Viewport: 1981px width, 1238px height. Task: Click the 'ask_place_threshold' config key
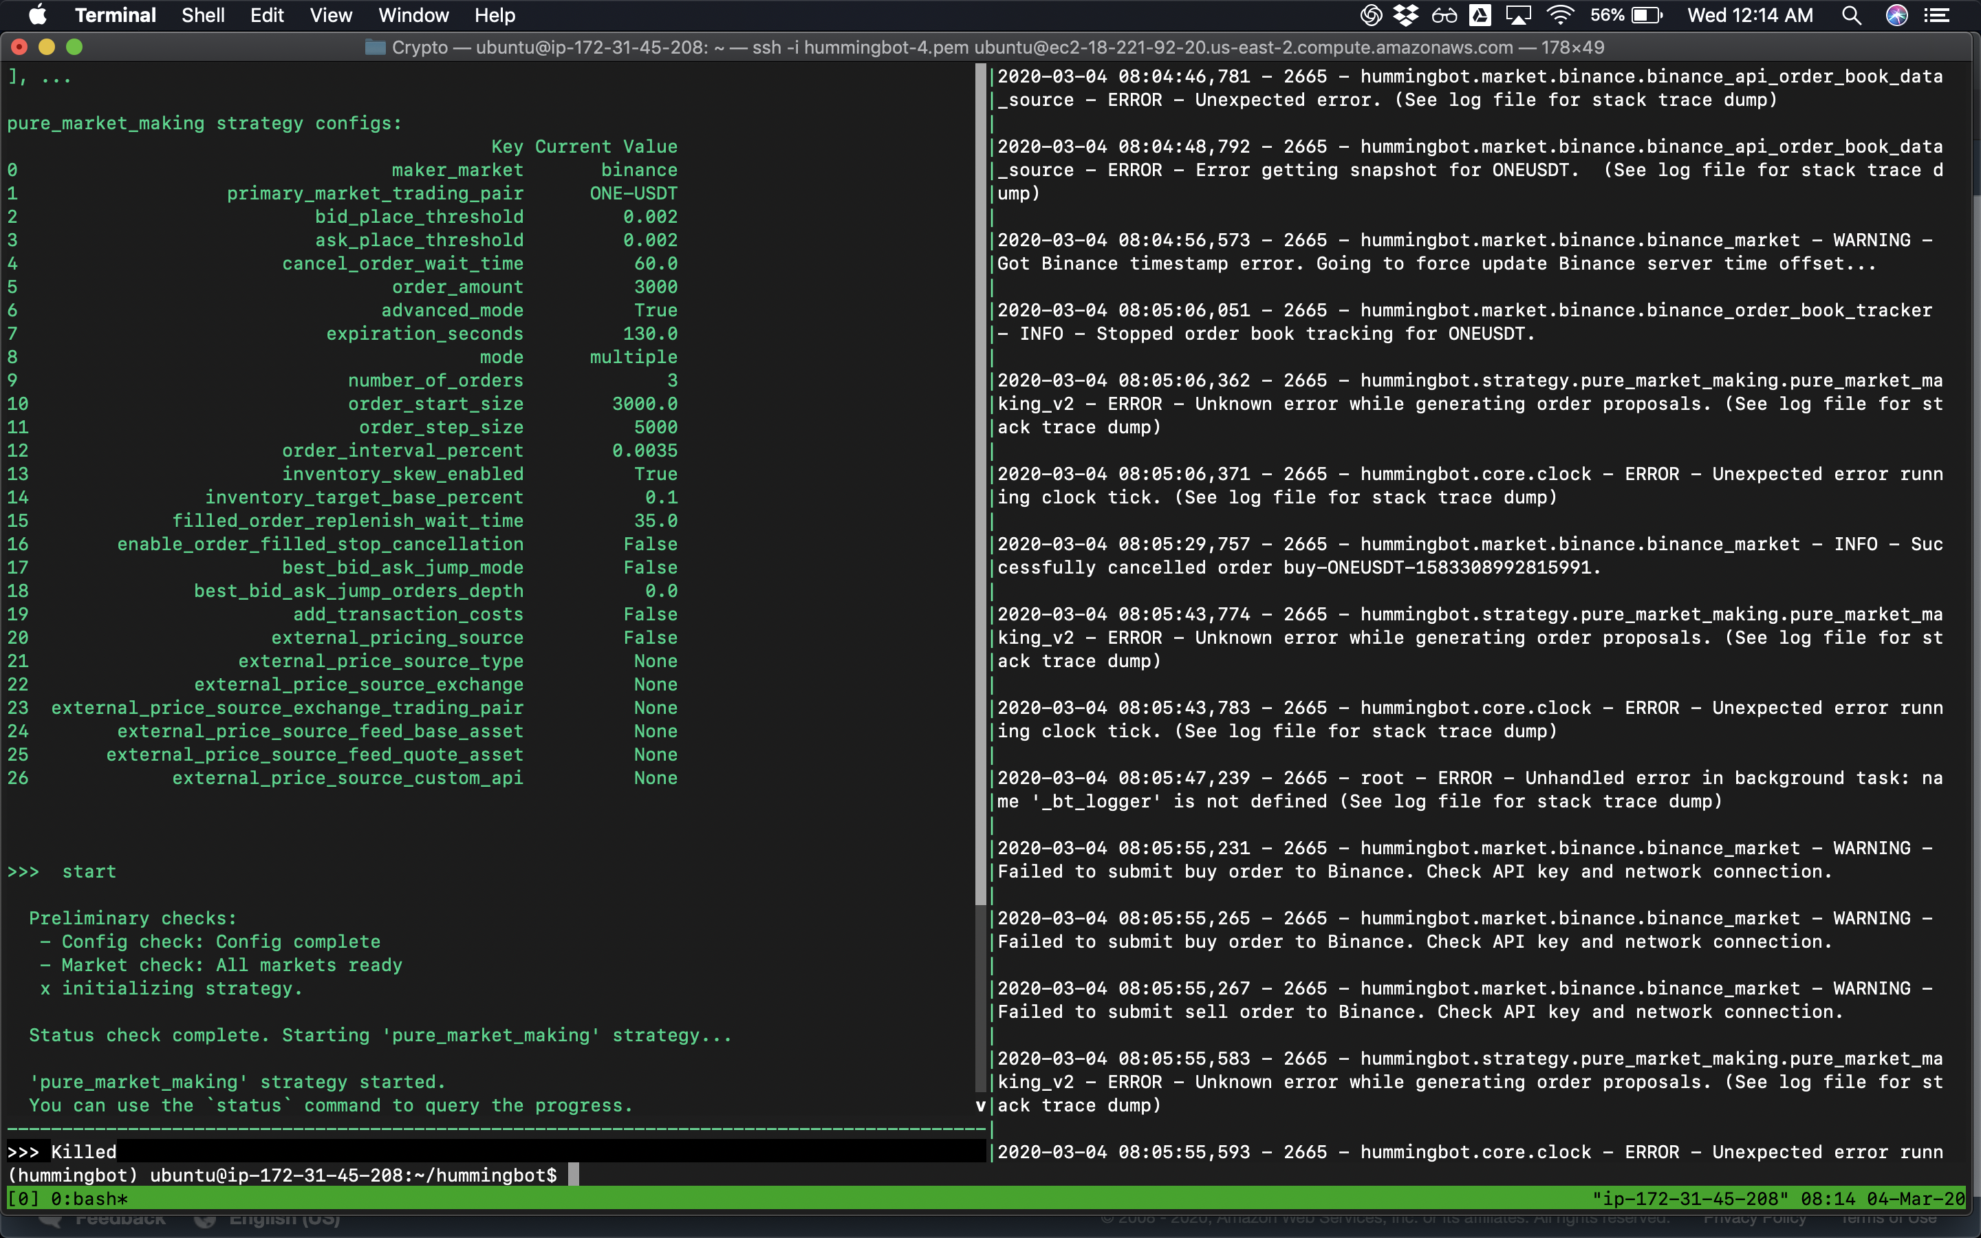pyautogui.click(x=419, y=240)
